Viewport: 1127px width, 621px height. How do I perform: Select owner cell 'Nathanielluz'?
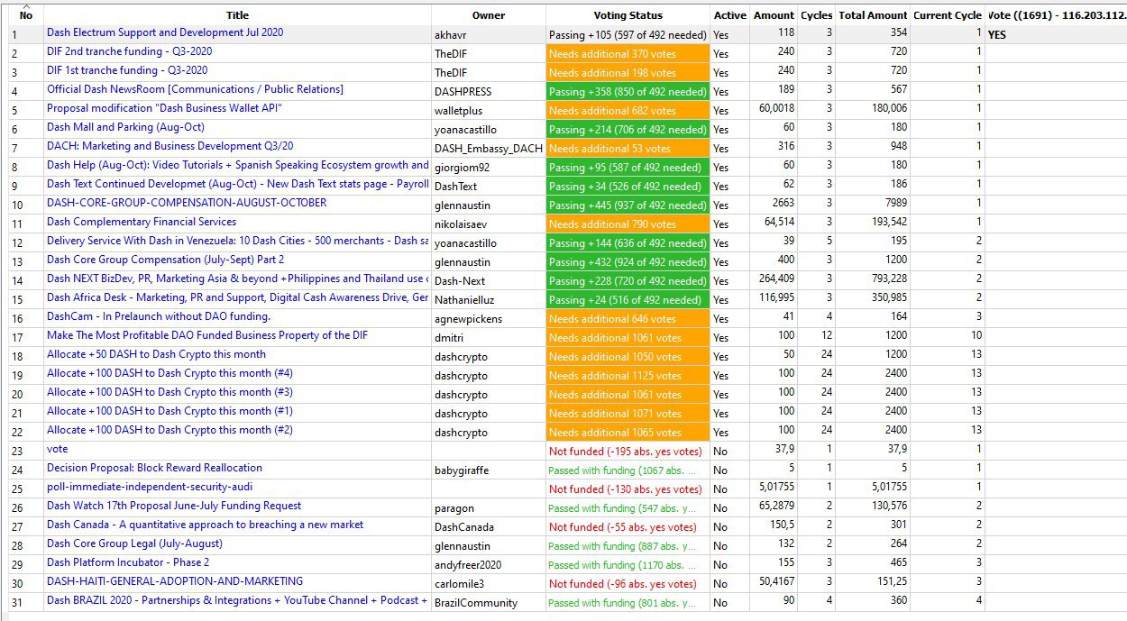(489, 299)
